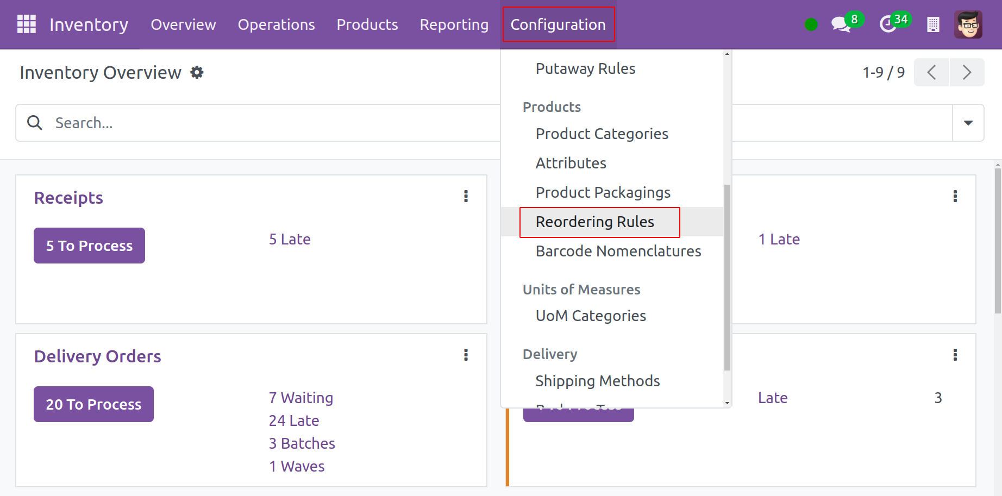Click the 5 To Process button
The width and height of the screenshot is (1002, 496).
click(x=89, y=246)
